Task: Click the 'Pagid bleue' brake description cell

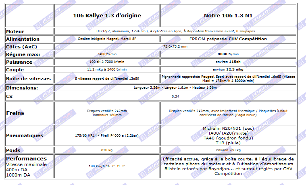Action: 228,113
